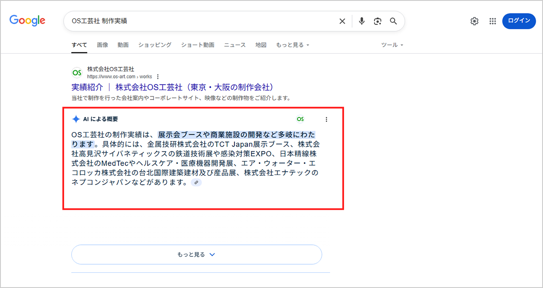
Task: Switch to the 動画 tab
Action: pos(123,45)
